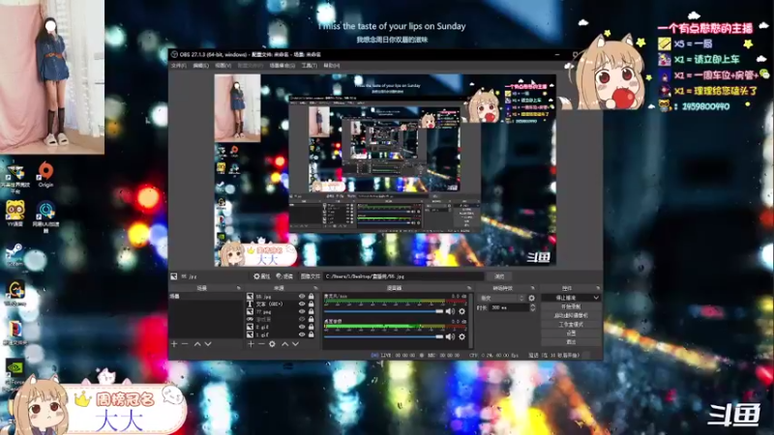Viewport: 774px width, 435px height.
Task: Click the transition duration 300 ms field
Action: point(510,307)
